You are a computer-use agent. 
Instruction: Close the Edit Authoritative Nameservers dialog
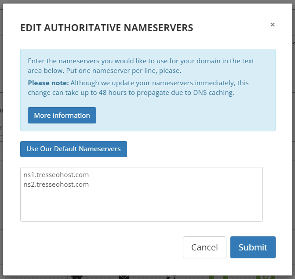click(x=272, y=25)
